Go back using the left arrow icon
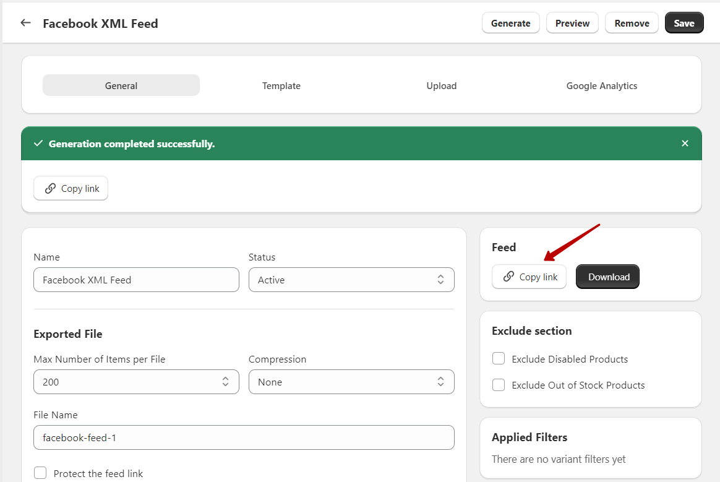The height and width of the screenshot is (482, 720). tap(26, 22)
